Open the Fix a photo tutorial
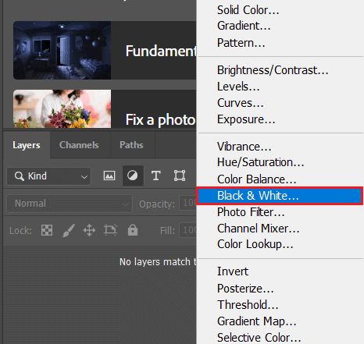The height and width of the screenshot is (344, 364). click(160, 120)
